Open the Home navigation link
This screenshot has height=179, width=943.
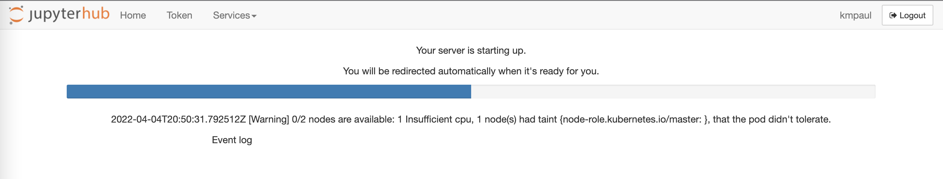coord(133,15)
